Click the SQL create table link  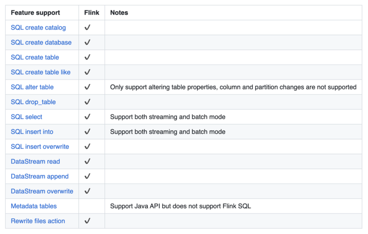pos(35,57)
